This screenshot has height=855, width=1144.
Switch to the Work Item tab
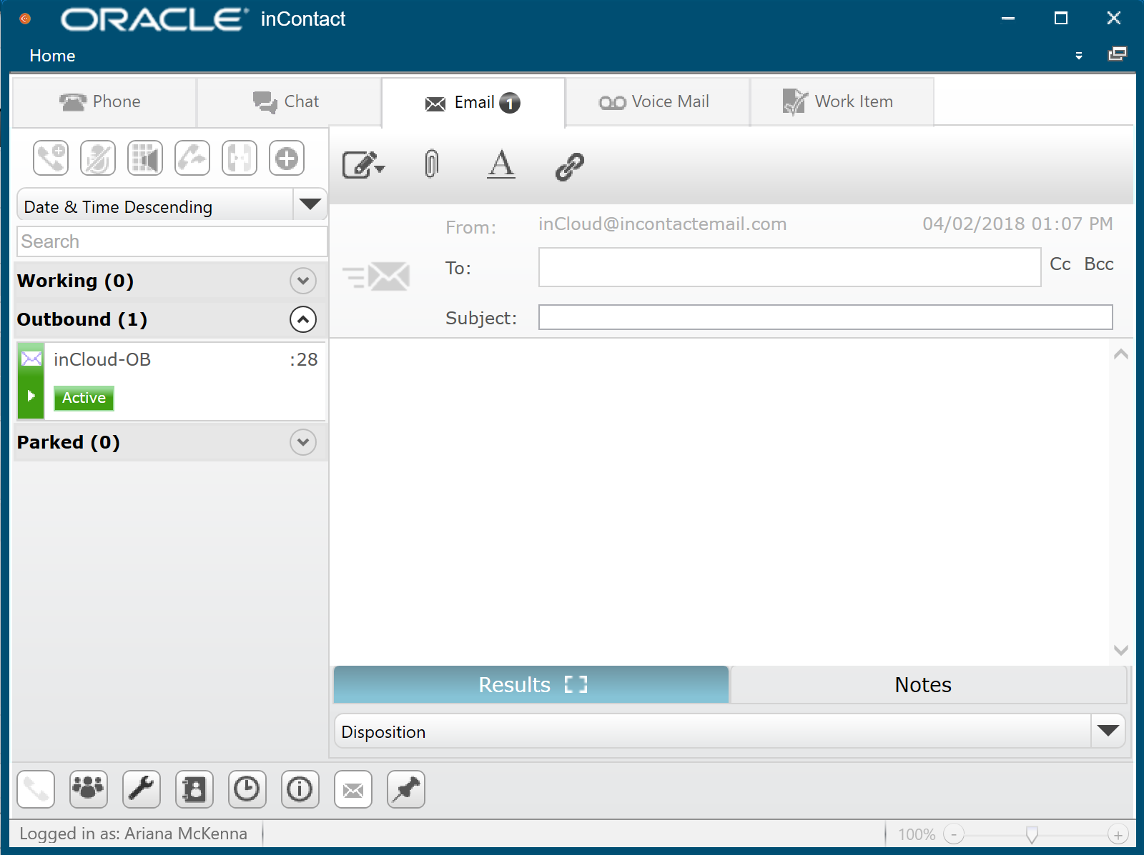[x=842, y=102]
